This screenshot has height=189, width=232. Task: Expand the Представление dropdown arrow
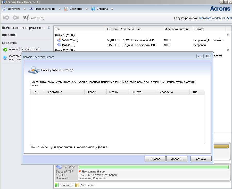[60, 9]
